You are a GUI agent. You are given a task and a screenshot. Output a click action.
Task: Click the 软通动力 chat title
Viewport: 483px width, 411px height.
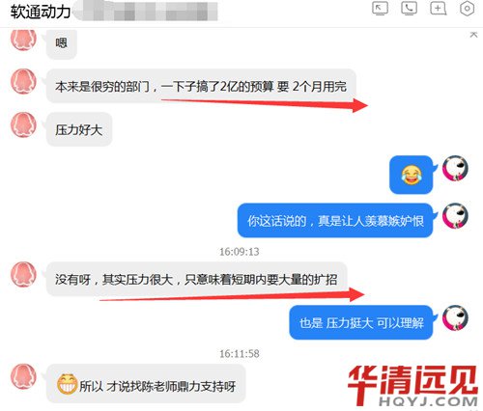[x=41, y=12]
